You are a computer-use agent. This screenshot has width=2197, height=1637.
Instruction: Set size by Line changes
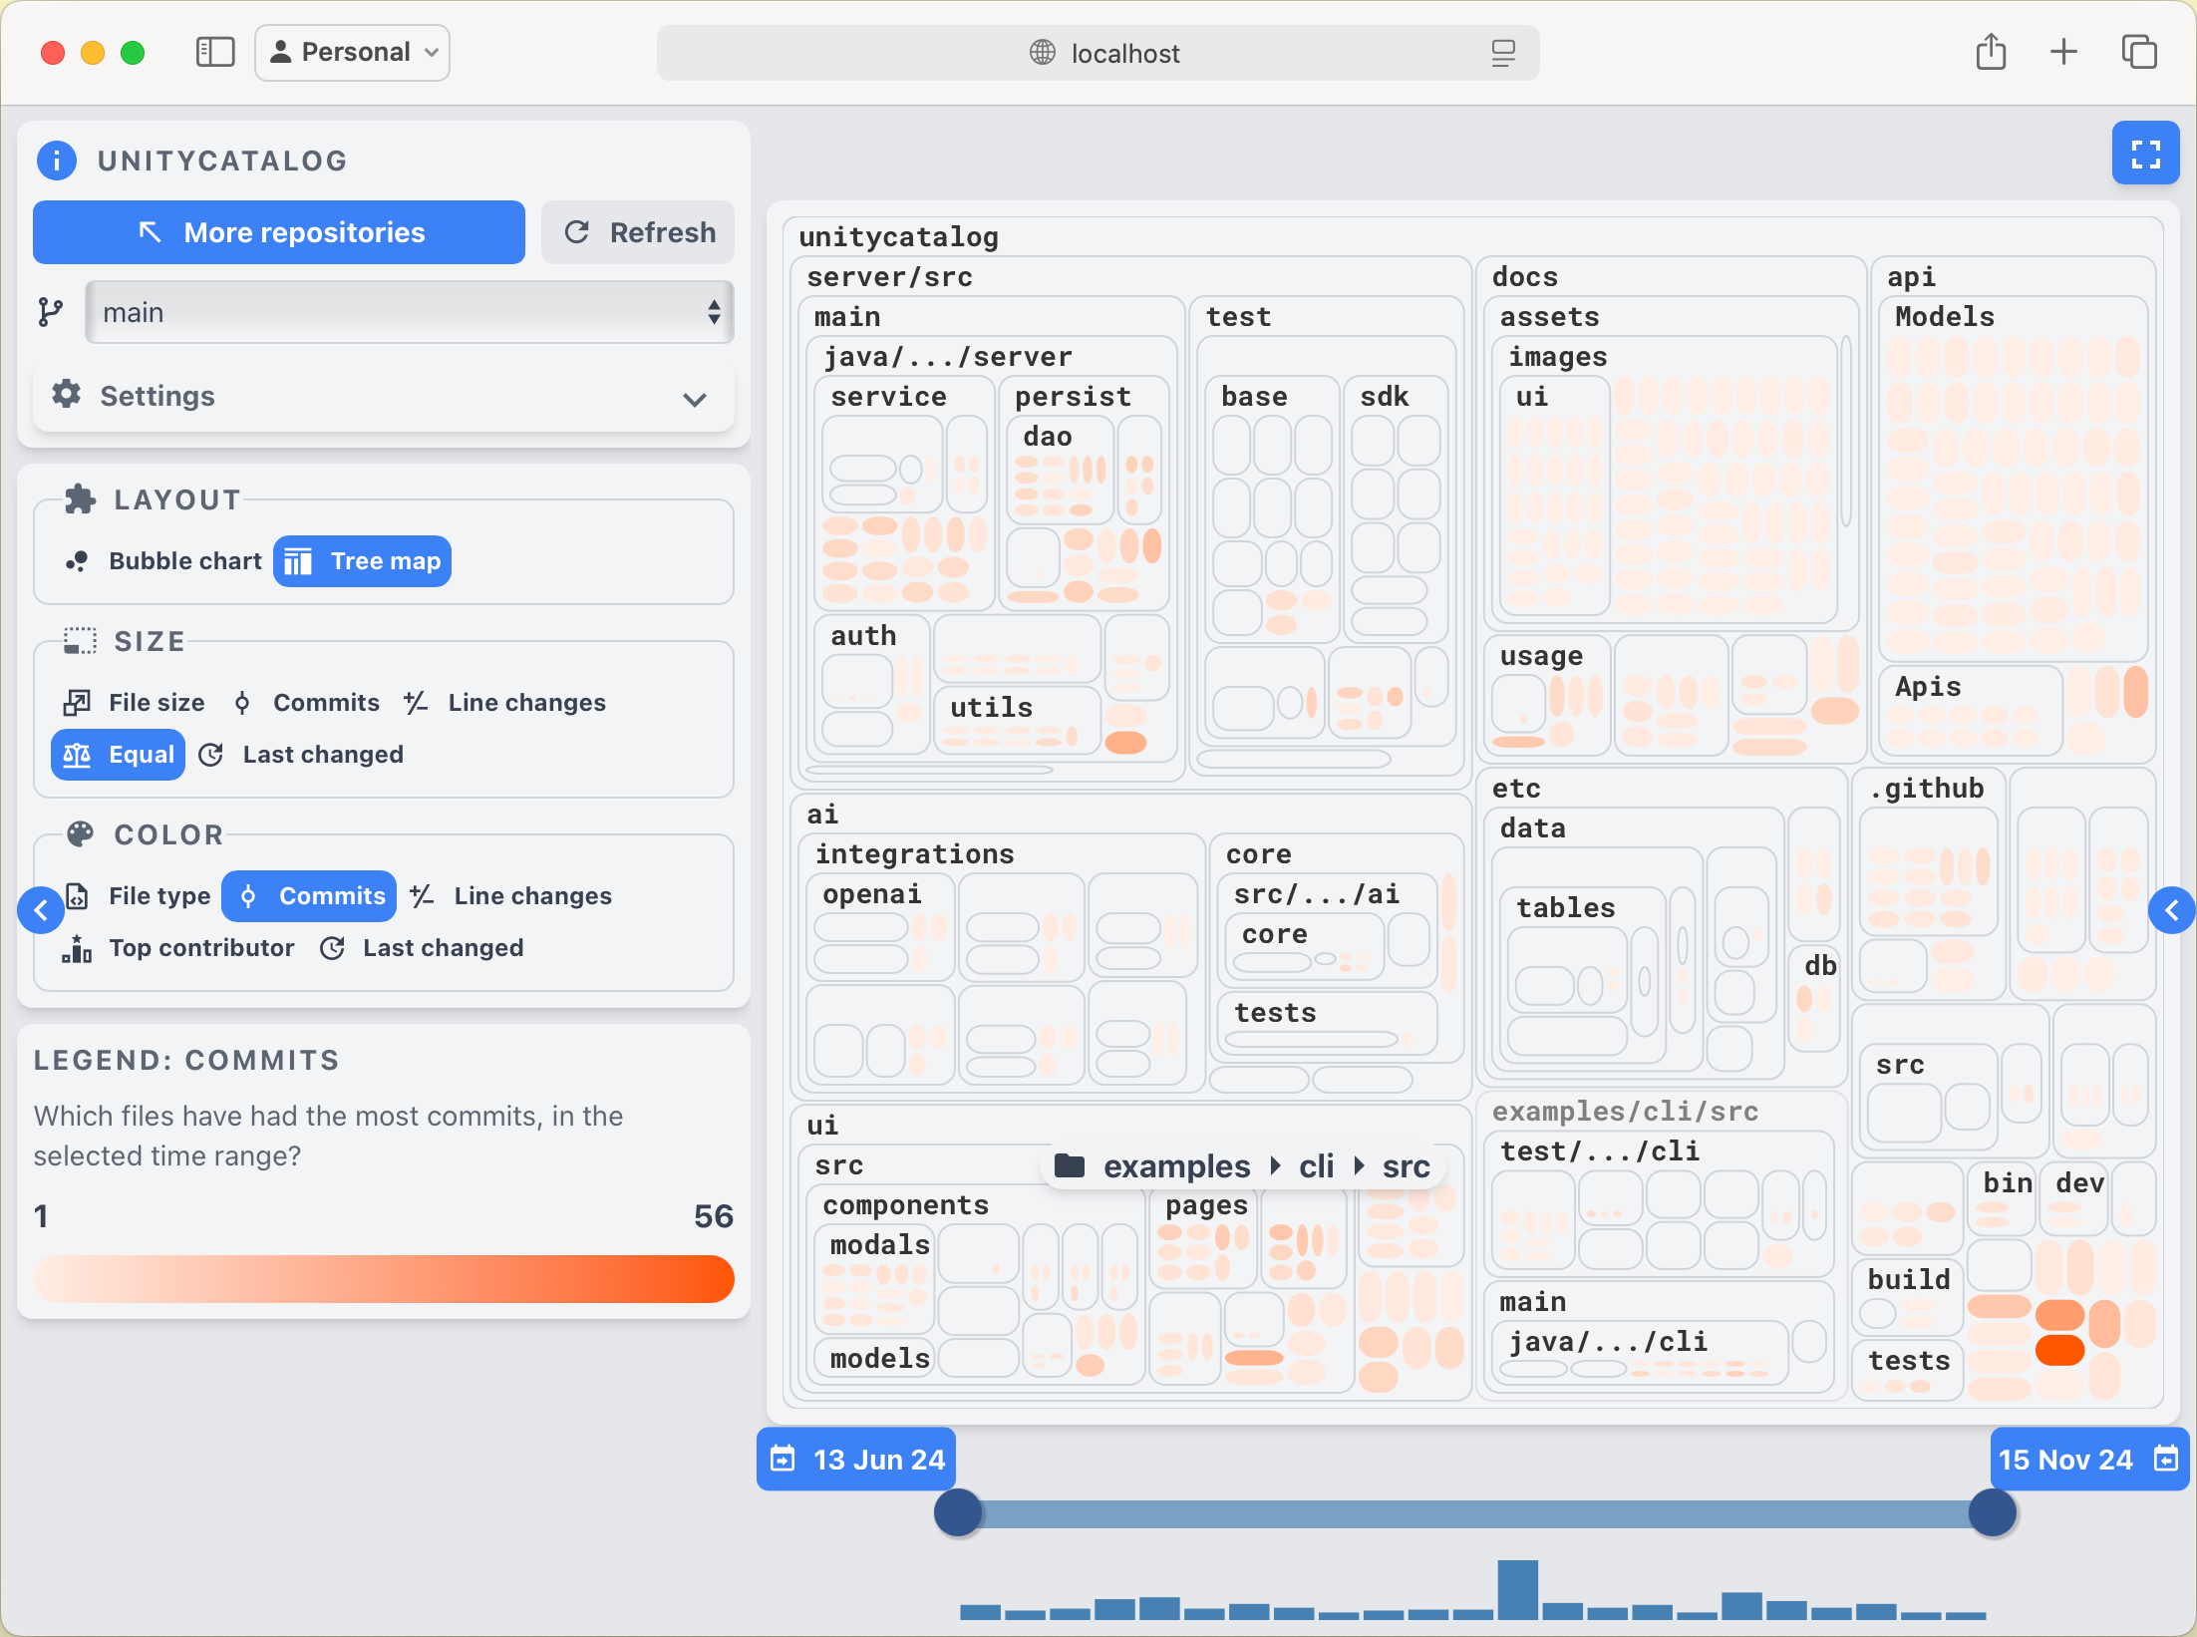505,703
